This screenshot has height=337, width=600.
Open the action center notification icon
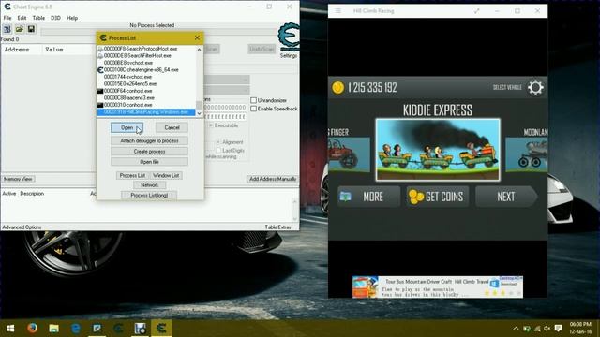[559, 329]
